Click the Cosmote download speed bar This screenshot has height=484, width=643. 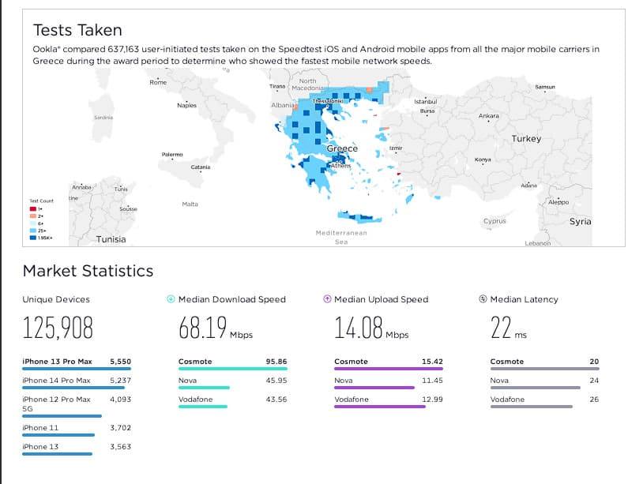(x=232, y=369)
